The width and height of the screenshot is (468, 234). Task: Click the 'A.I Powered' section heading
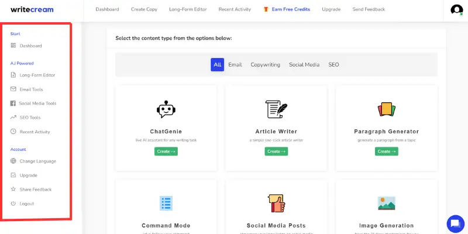(x=22, y=63)
